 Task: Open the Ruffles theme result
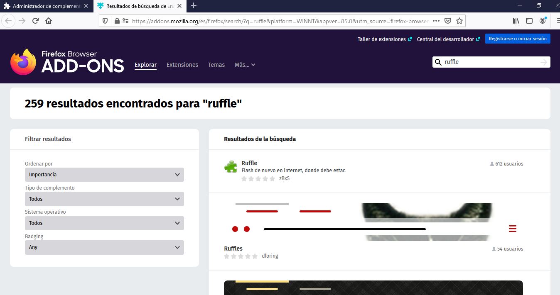233,249
